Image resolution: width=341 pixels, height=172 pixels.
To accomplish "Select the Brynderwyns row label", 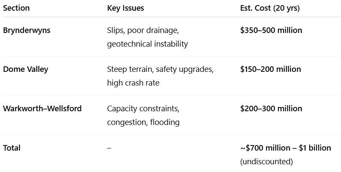I will coord(27,30).
